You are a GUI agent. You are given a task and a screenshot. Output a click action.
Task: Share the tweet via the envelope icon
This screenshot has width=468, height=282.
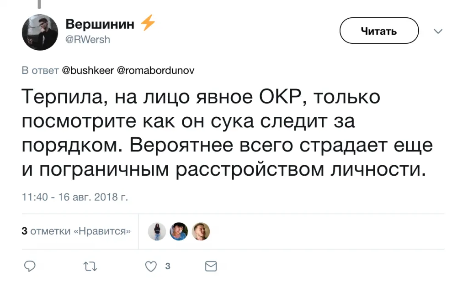tap(211, 266)
